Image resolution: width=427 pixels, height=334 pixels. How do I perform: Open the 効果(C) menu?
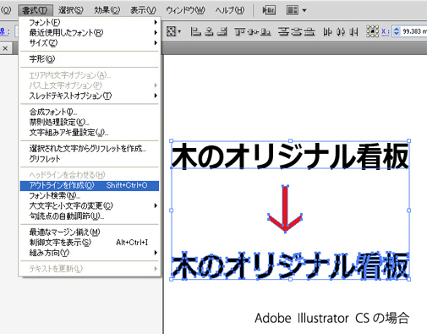click(x=107, y=10)
